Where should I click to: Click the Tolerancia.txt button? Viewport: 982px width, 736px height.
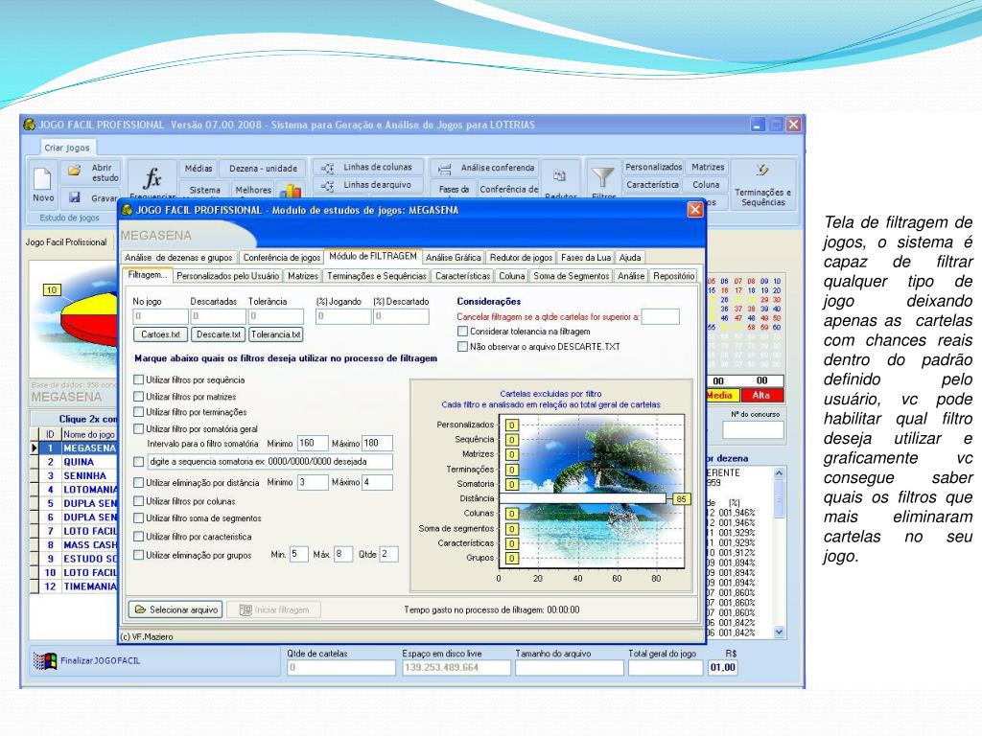coord(275,334)
